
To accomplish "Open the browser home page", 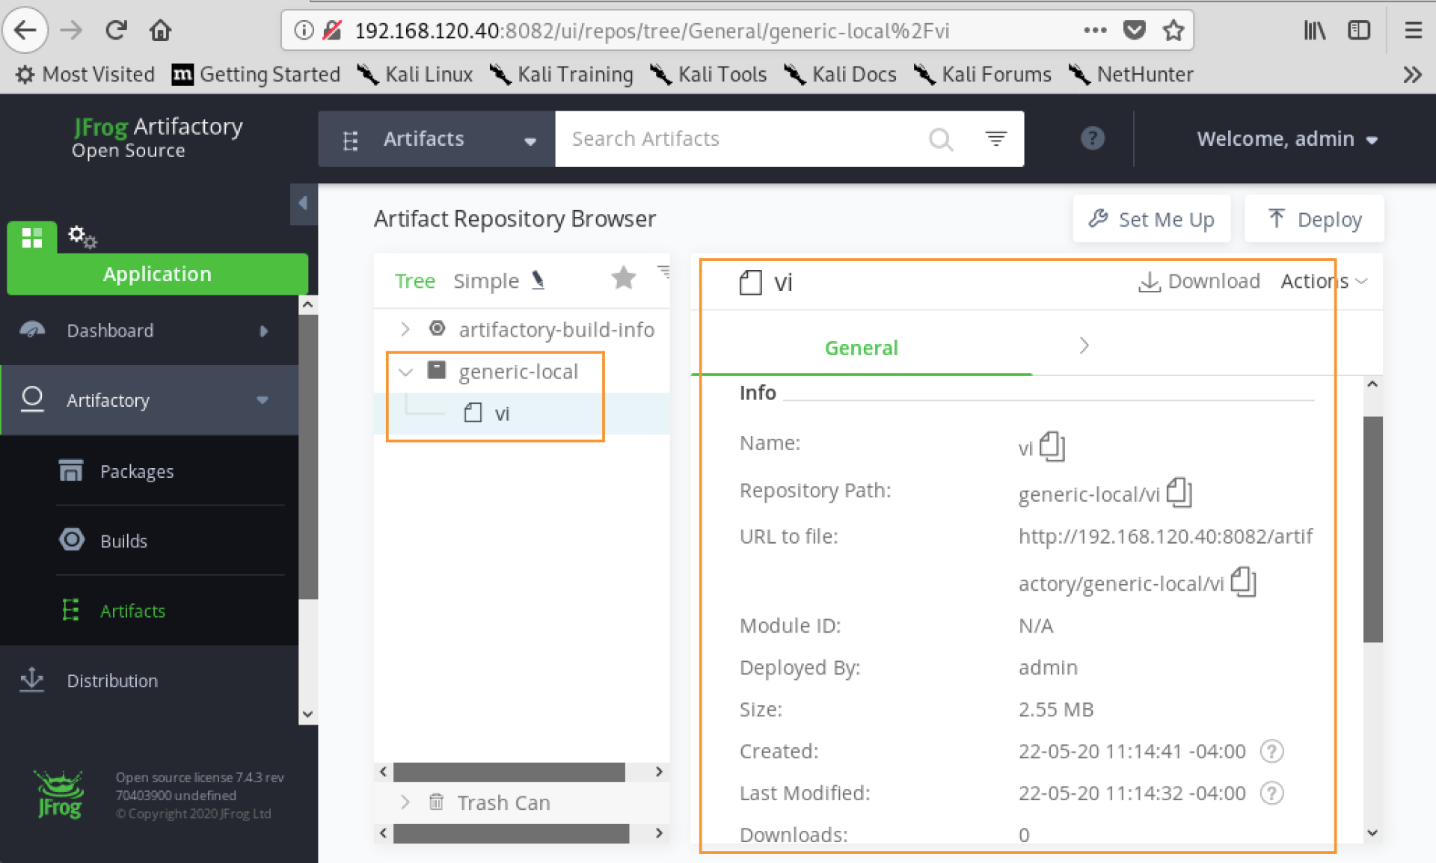I will [160, 31].
